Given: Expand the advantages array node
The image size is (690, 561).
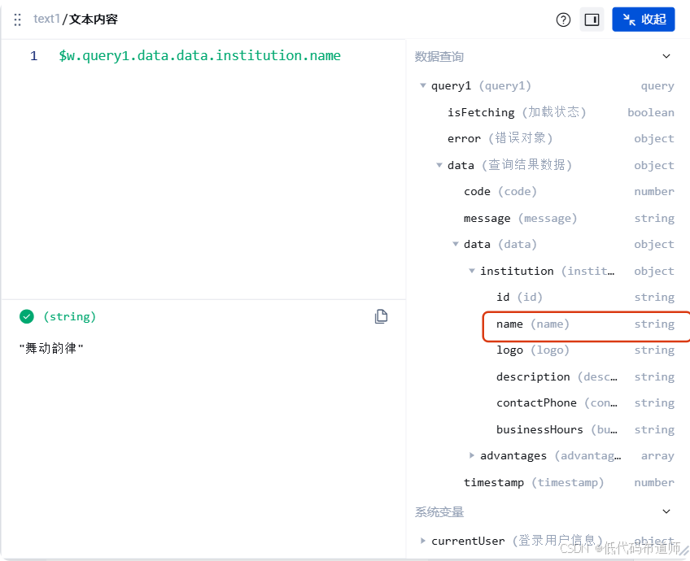Looking at the screenshot, I should pos(471,455).
